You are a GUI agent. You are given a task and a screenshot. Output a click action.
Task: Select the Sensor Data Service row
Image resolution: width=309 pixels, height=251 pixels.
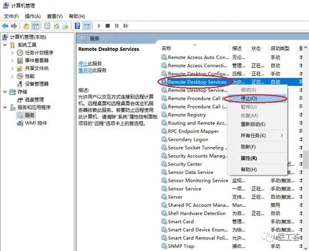[191, 172]
